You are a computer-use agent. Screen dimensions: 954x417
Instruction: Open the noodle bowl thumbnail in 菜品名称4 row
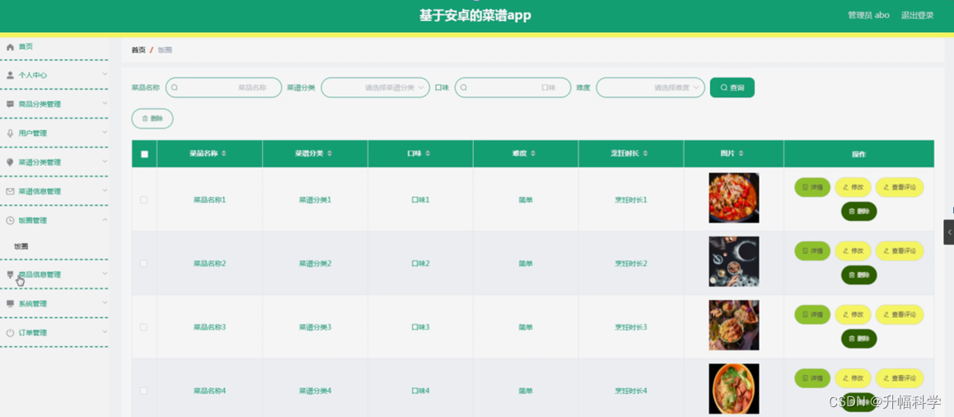734,389
